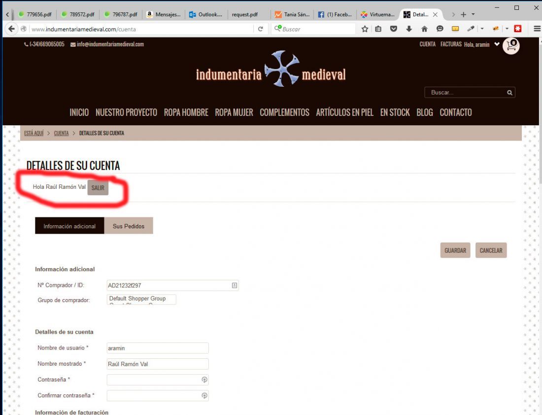The width and height of the screenshot is (542, 415).
Task: Click the indumentaria medieval logo
Action: (271, 69)
